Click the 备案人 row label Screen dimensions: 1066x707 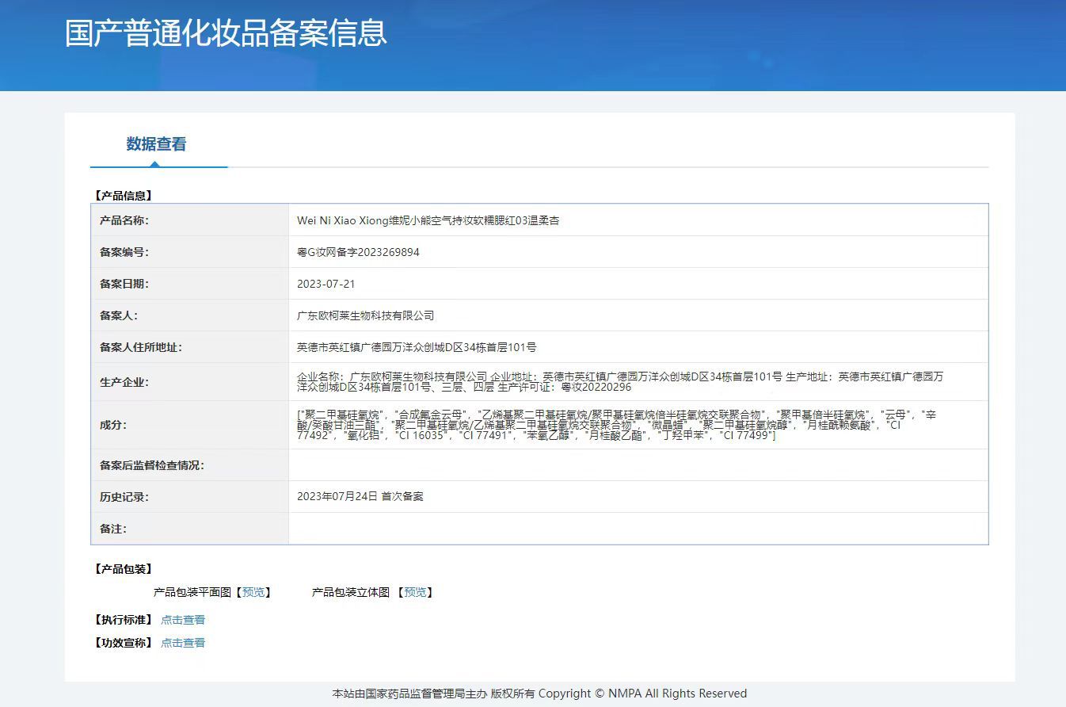coord(119,315)
